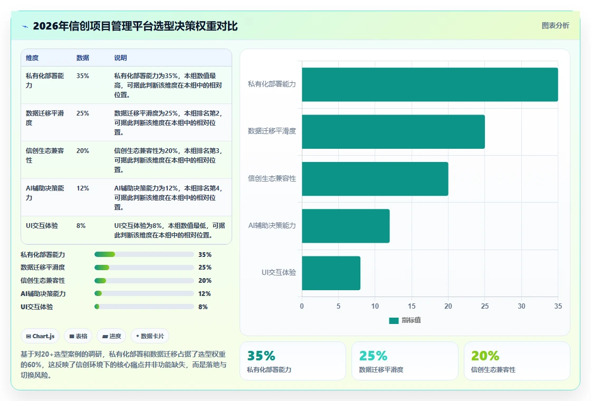
Task: Click the 指标值 legend text
Action: click(x=411, y=320)
